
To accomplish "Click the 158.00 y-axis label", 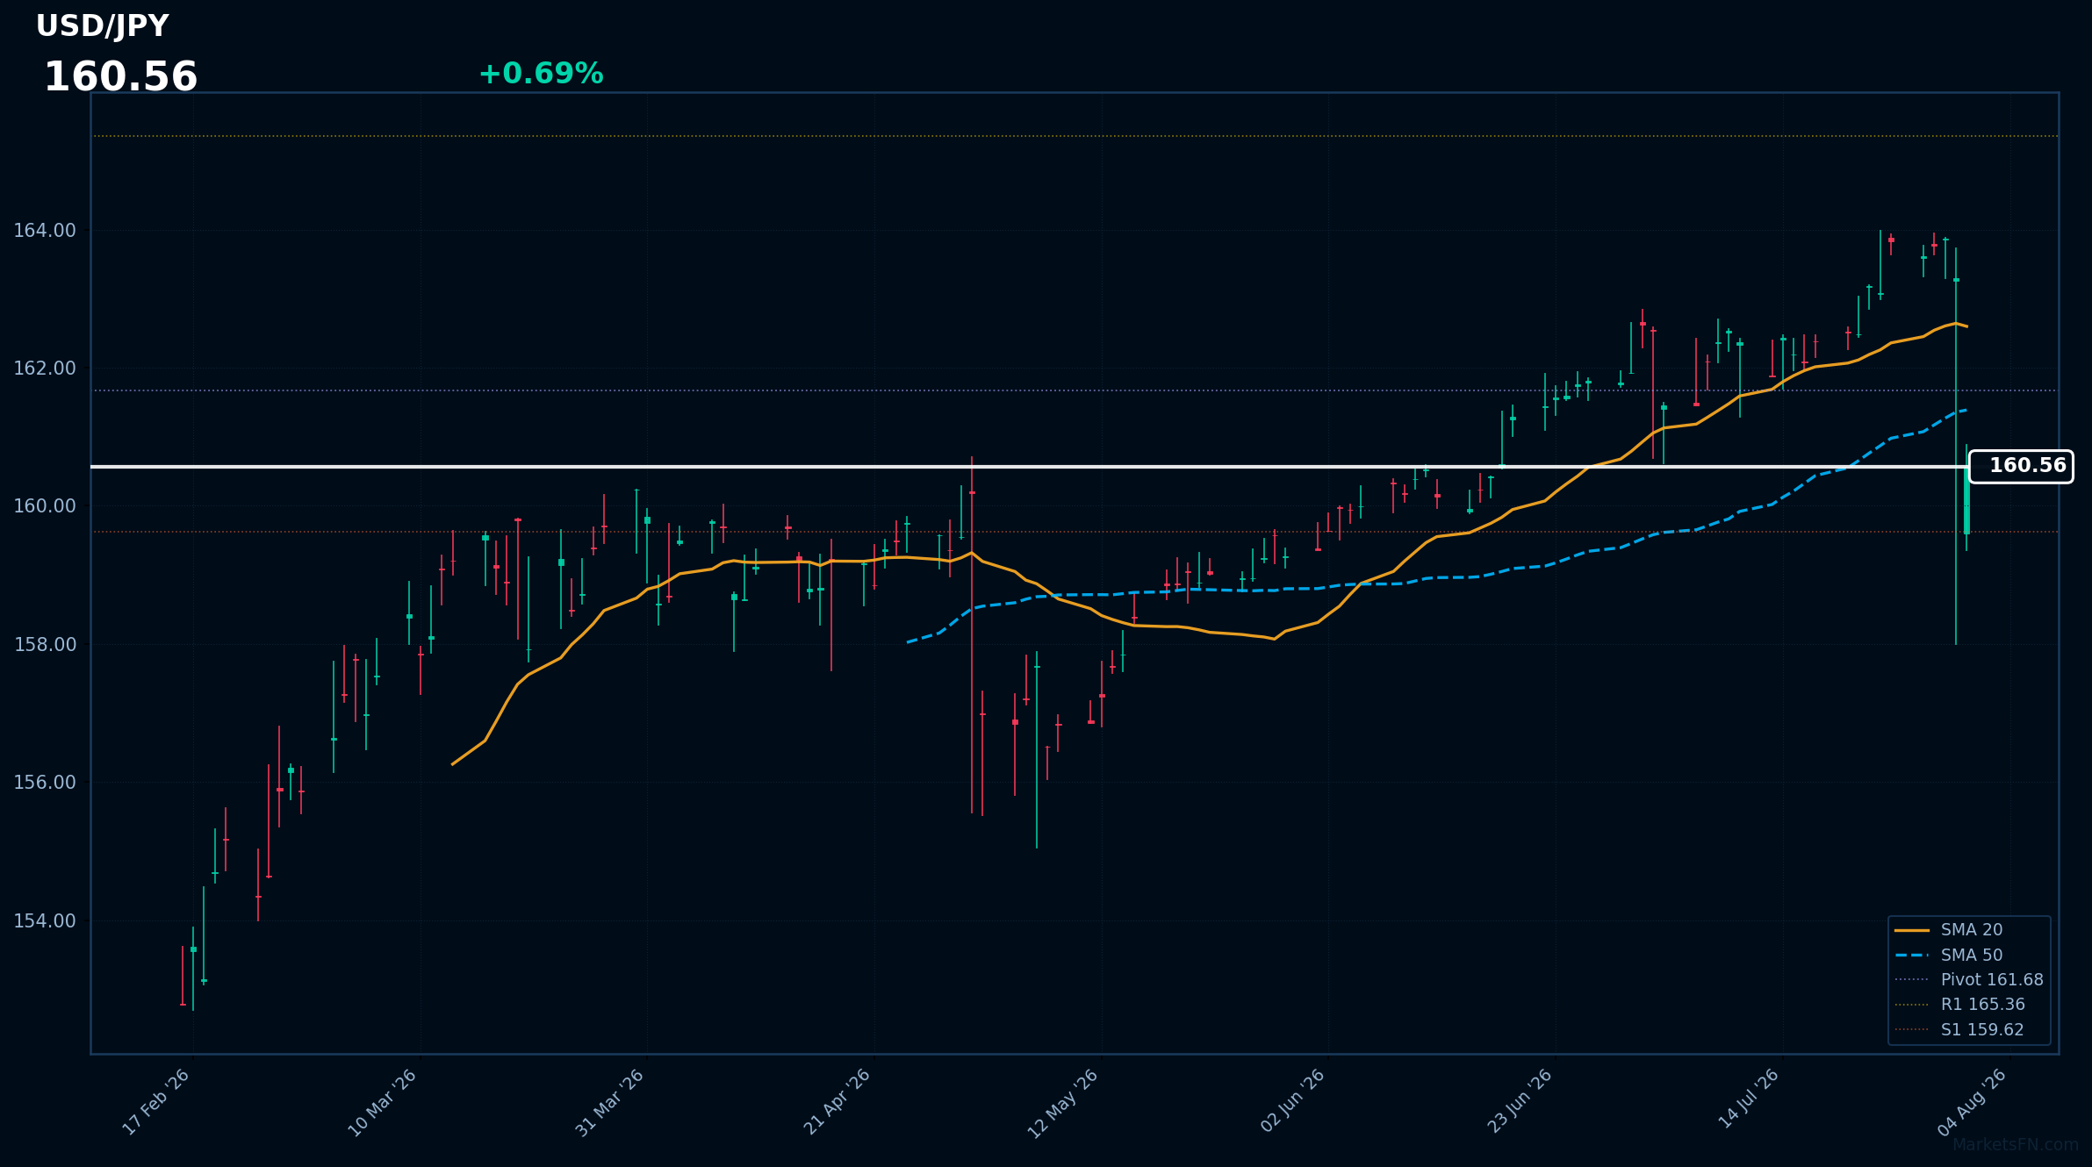I will [44, 645].
